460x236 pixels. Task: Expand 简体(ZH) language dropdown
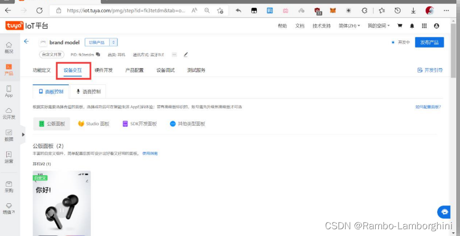(x=349, y=26)
